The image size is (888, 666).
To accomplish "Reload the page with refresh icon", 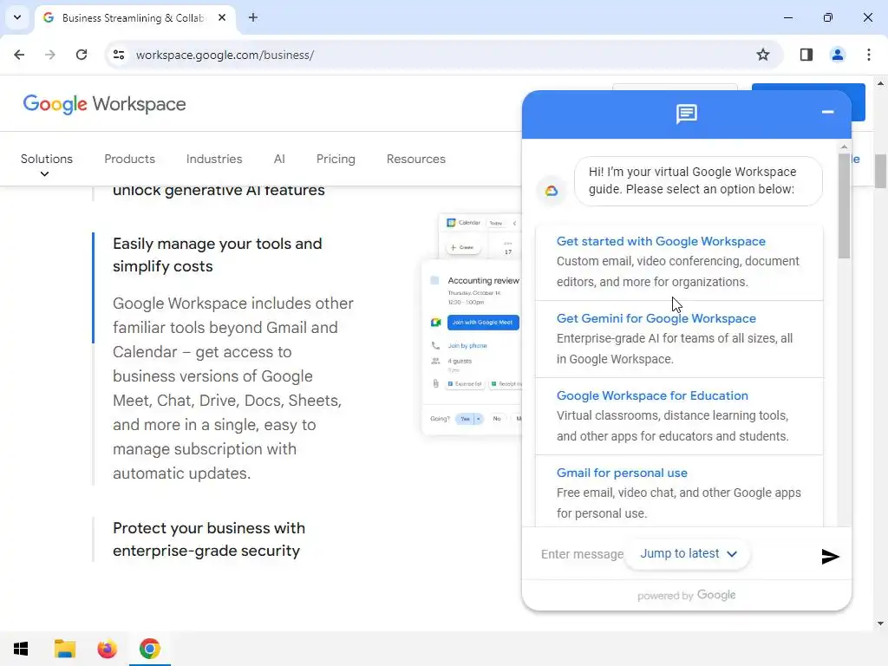I will click(x=82, y=55).
